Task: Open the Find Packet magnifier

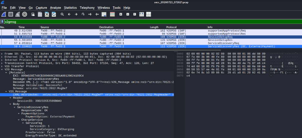Action: tap(62, 14)
